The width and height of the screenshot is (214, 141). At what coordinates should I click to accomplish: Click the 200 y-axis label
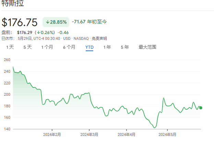coord(7,94)
